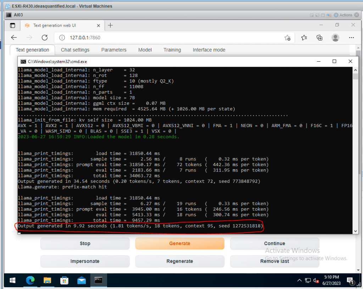363x289 pixels.
Task: Open the browser Favorites list icon
Action: 304,38
